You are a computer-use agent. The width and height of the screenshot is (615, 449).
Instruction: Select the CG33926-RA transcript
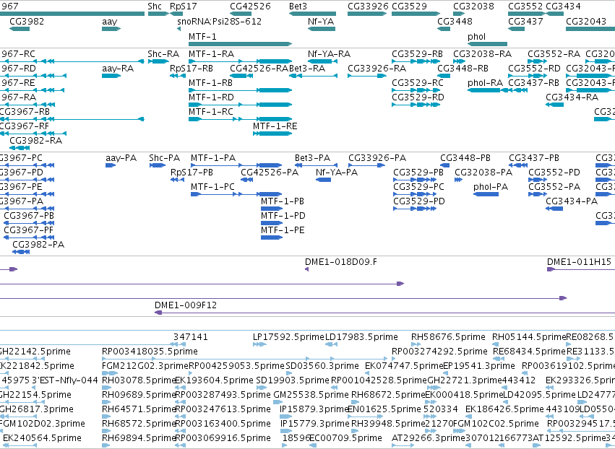367,76
